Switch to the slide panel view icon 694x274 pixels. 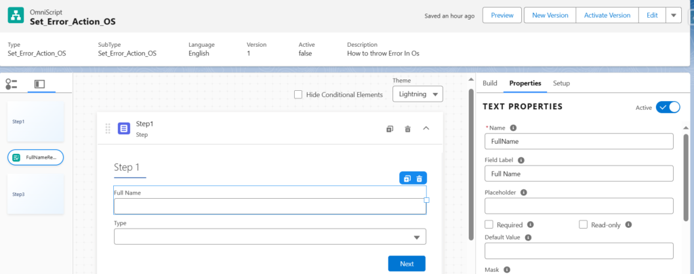pyautogui.click(x=39, y=83)
